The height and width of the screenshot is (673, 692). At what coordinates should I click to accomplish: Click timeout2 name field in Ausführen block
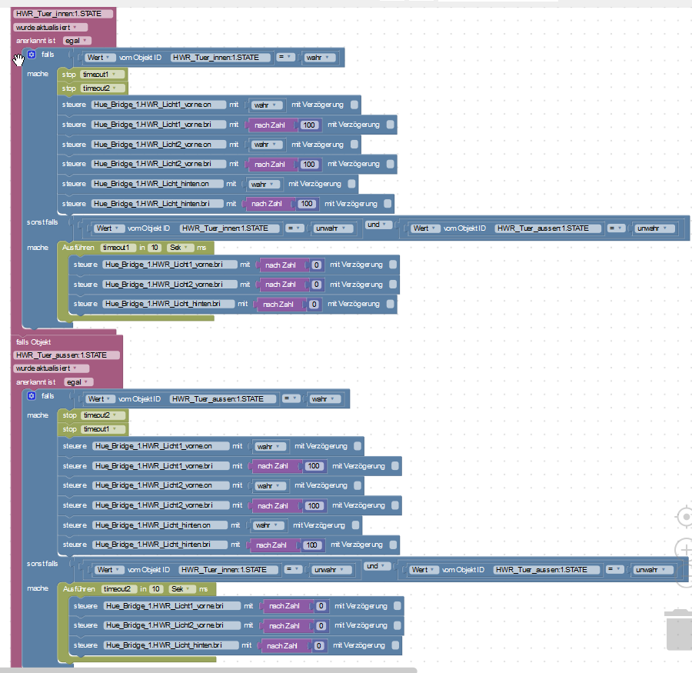[118, 588]
